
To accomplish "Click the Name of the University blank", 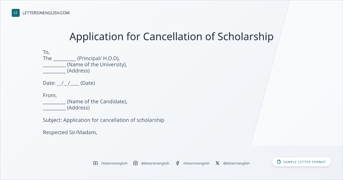I will [54, 65].
